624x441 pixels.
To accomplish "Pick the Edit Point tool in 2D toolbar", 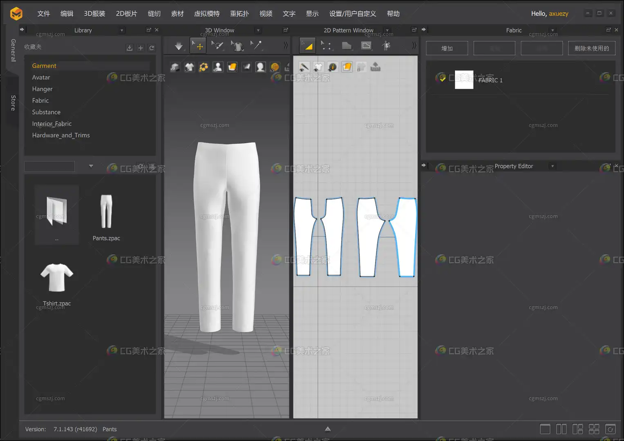I will tap(326, 46).
